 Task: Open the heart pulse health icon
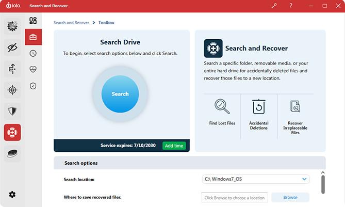point(33,69)
